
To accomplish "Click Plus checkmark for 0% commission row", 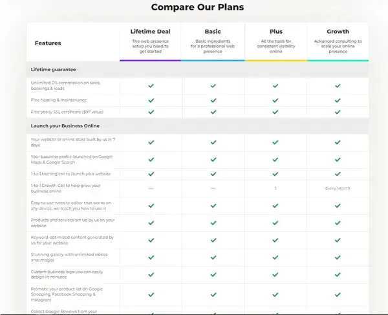I will coord(275,86).
